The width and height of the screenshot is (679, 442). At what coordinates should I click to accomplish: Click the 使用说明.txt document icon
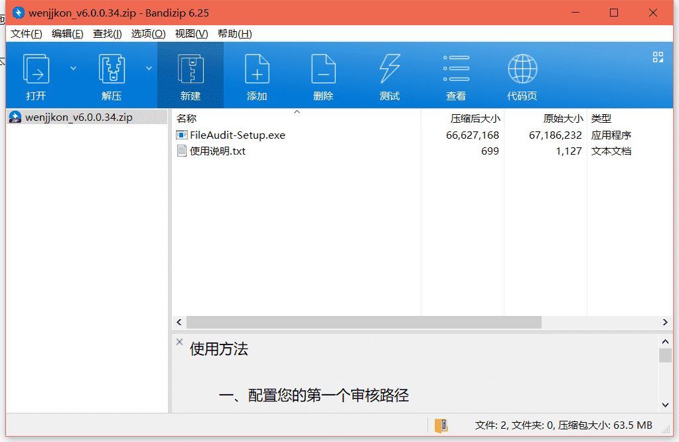pyautogui.click(x=181, y=151)
